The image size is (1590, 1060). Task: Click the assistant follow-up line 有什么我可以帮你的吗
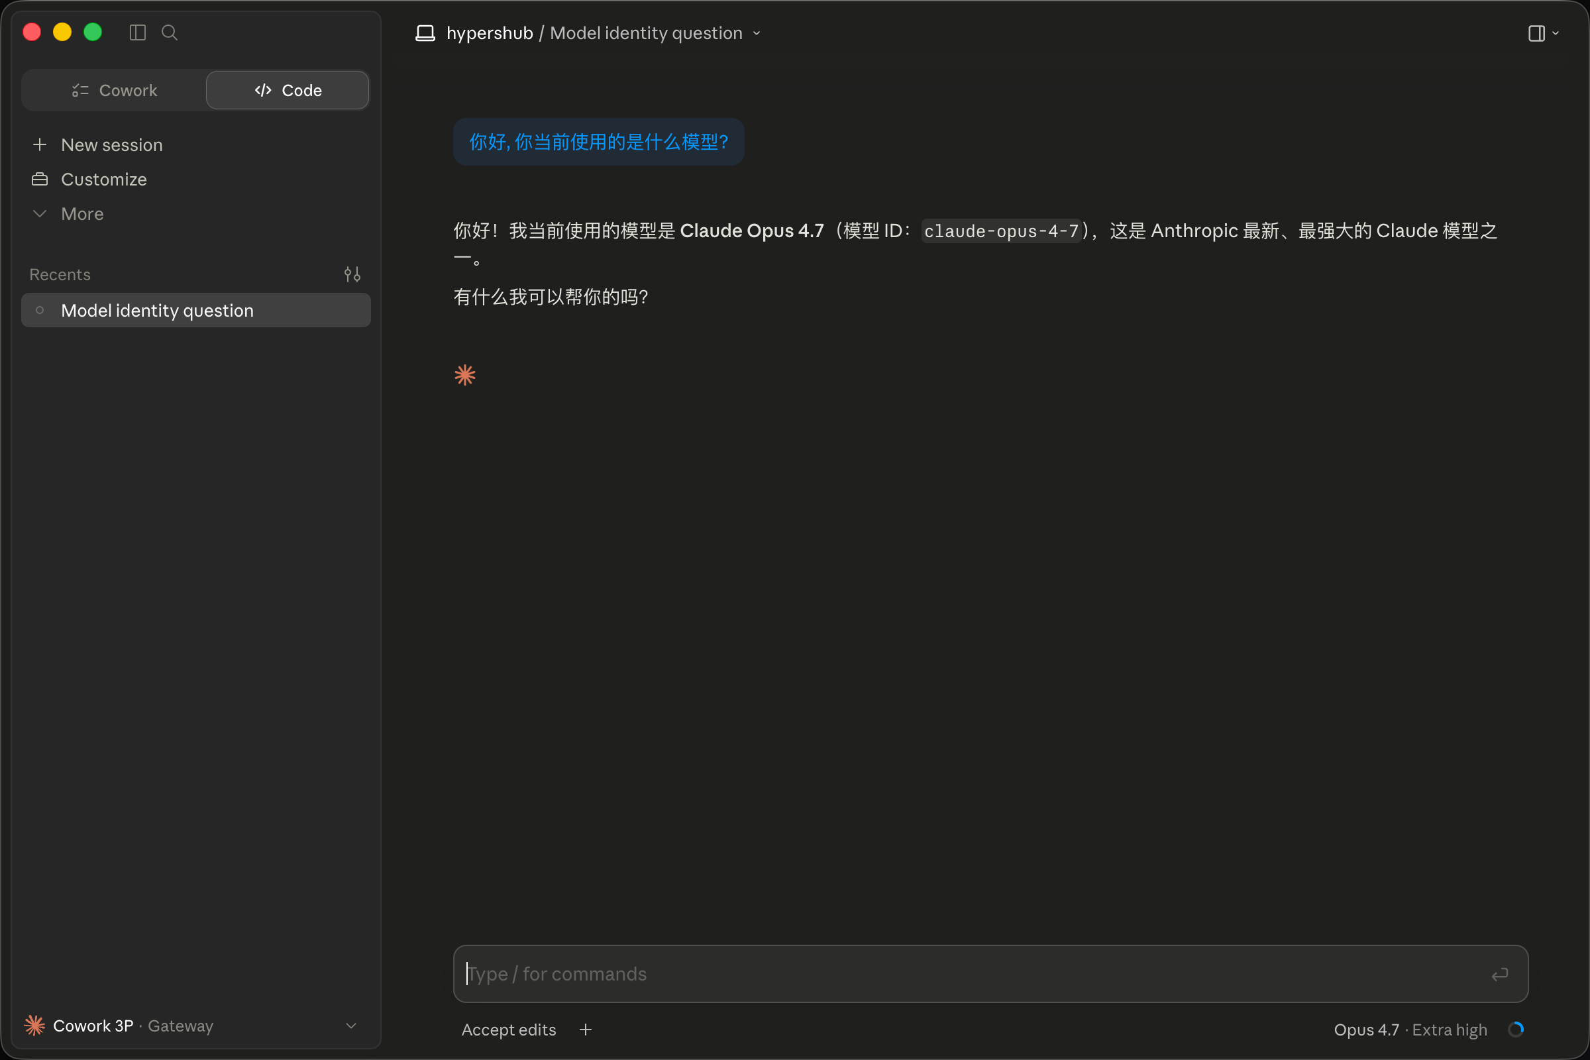[x=551, y=297]
